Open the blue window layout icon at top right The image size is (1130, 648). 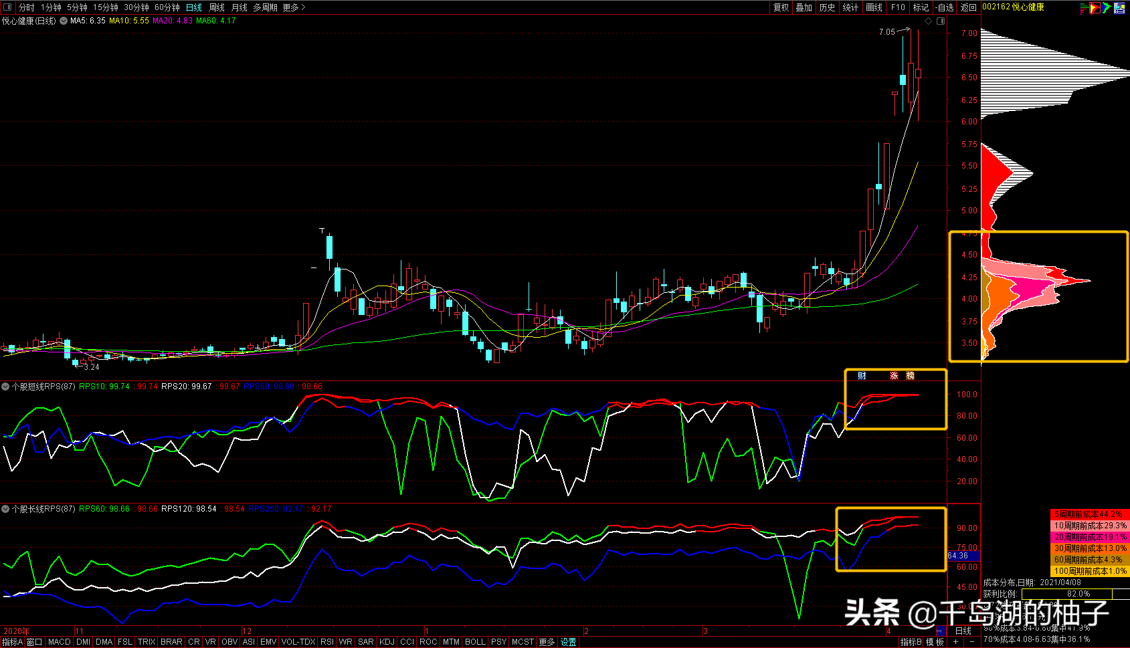tap(1119, 8)
